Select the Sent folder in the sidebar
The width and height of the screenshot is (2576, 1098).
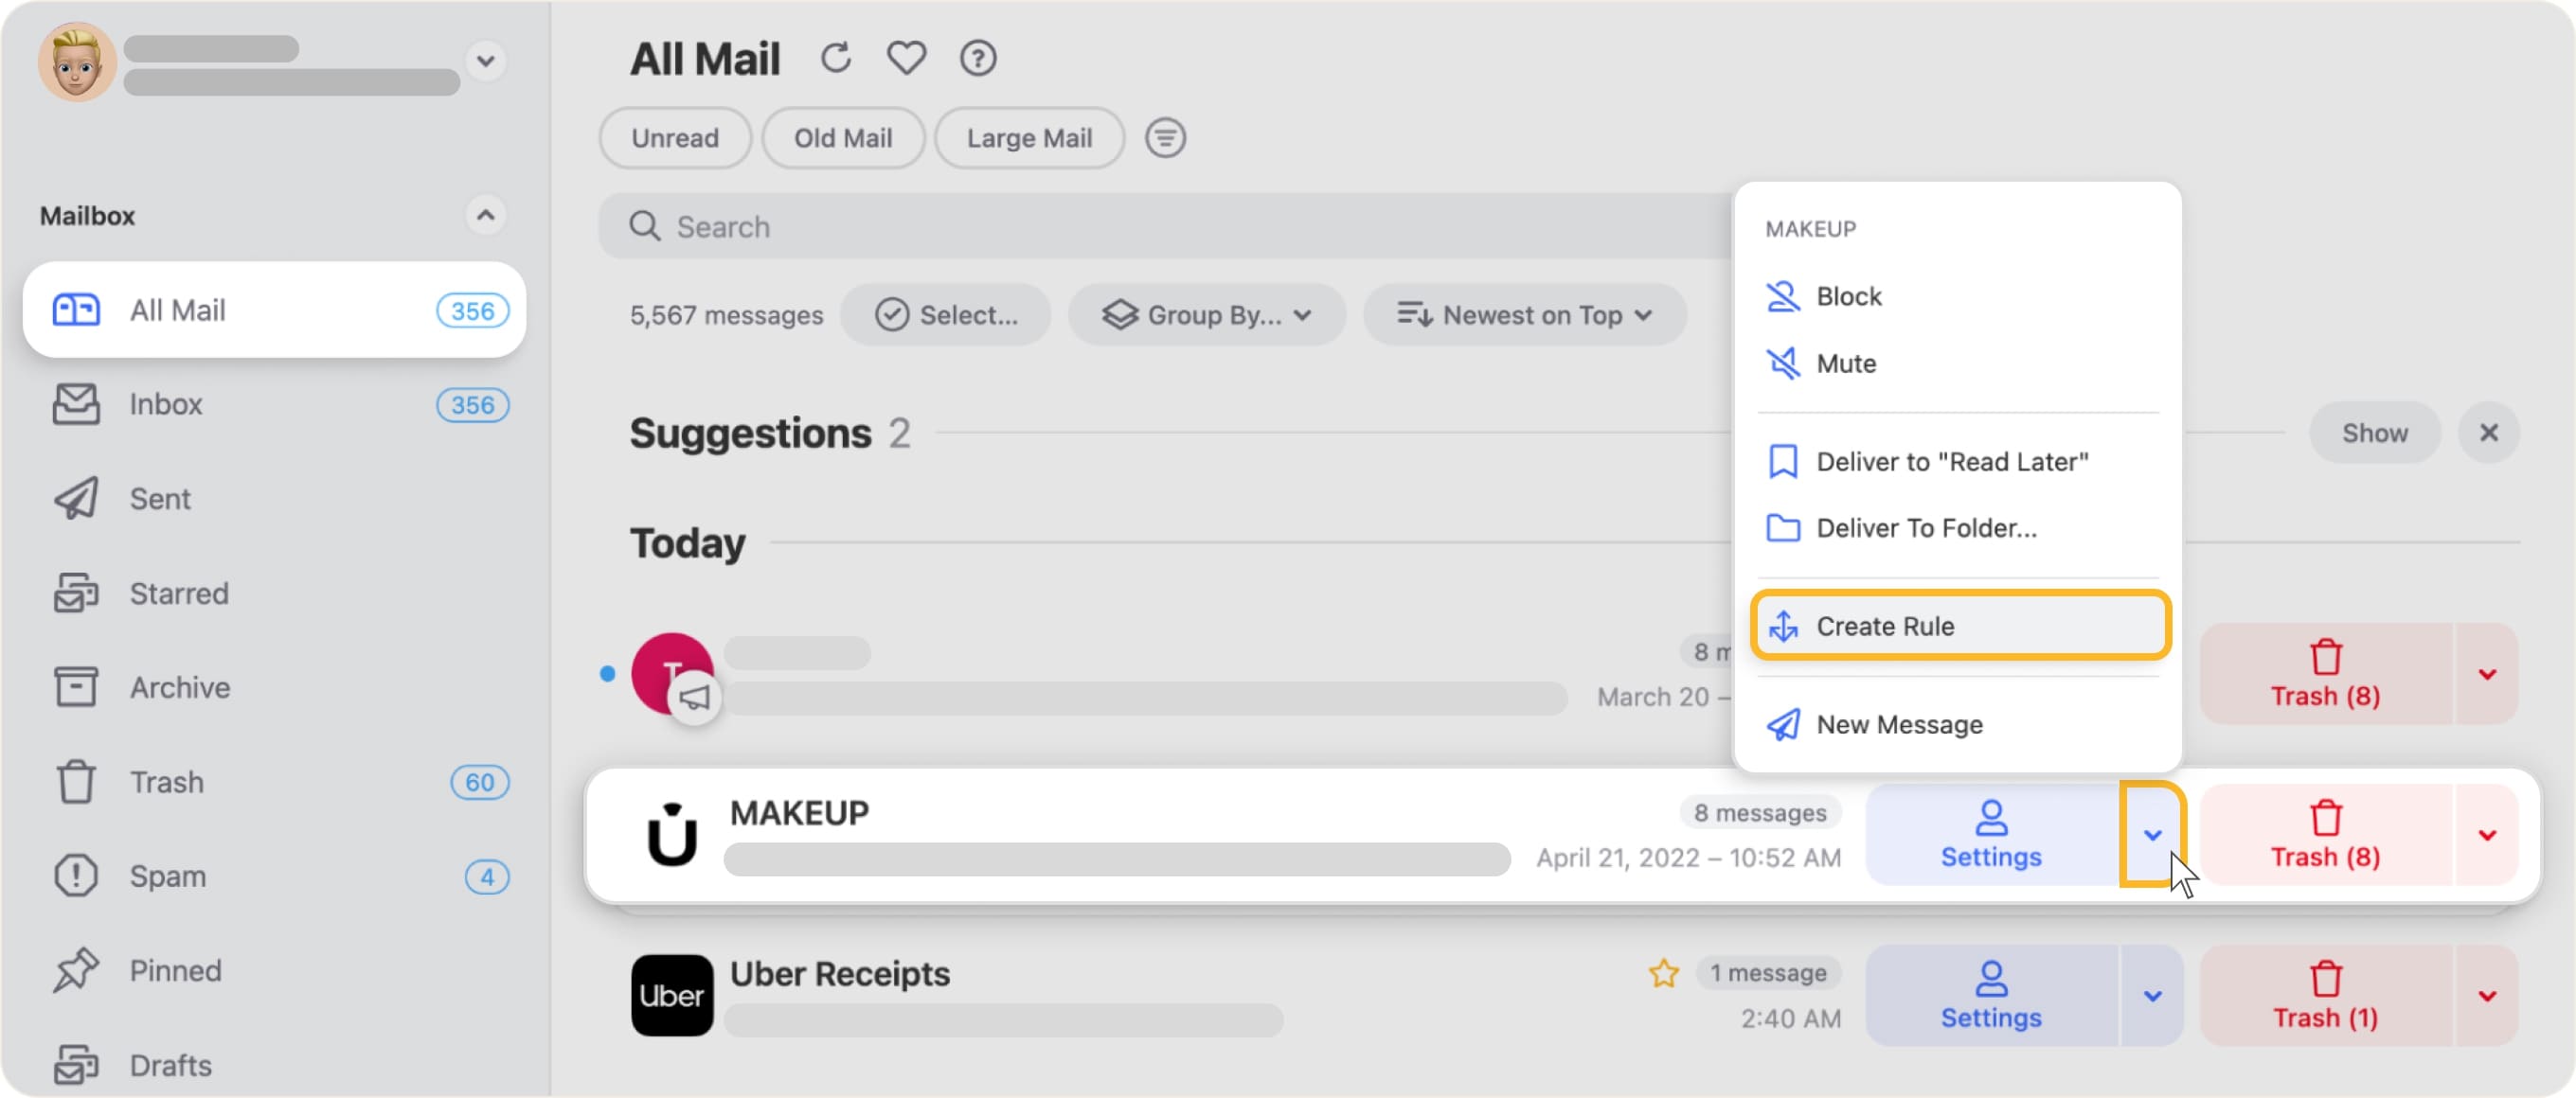159,498
